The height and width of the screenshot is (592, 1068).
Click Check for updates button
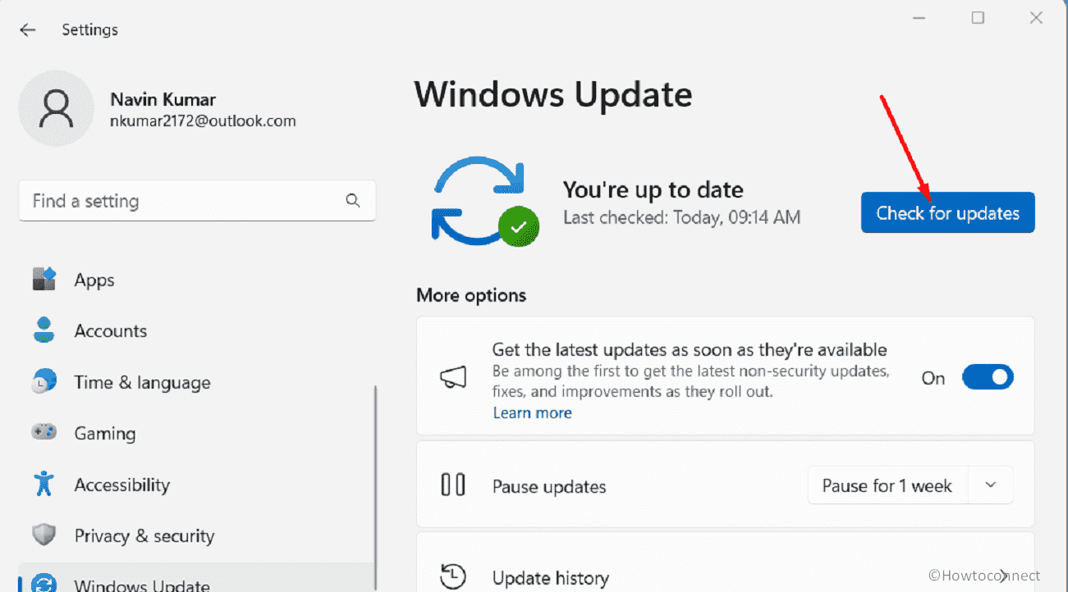click(947, 213)
